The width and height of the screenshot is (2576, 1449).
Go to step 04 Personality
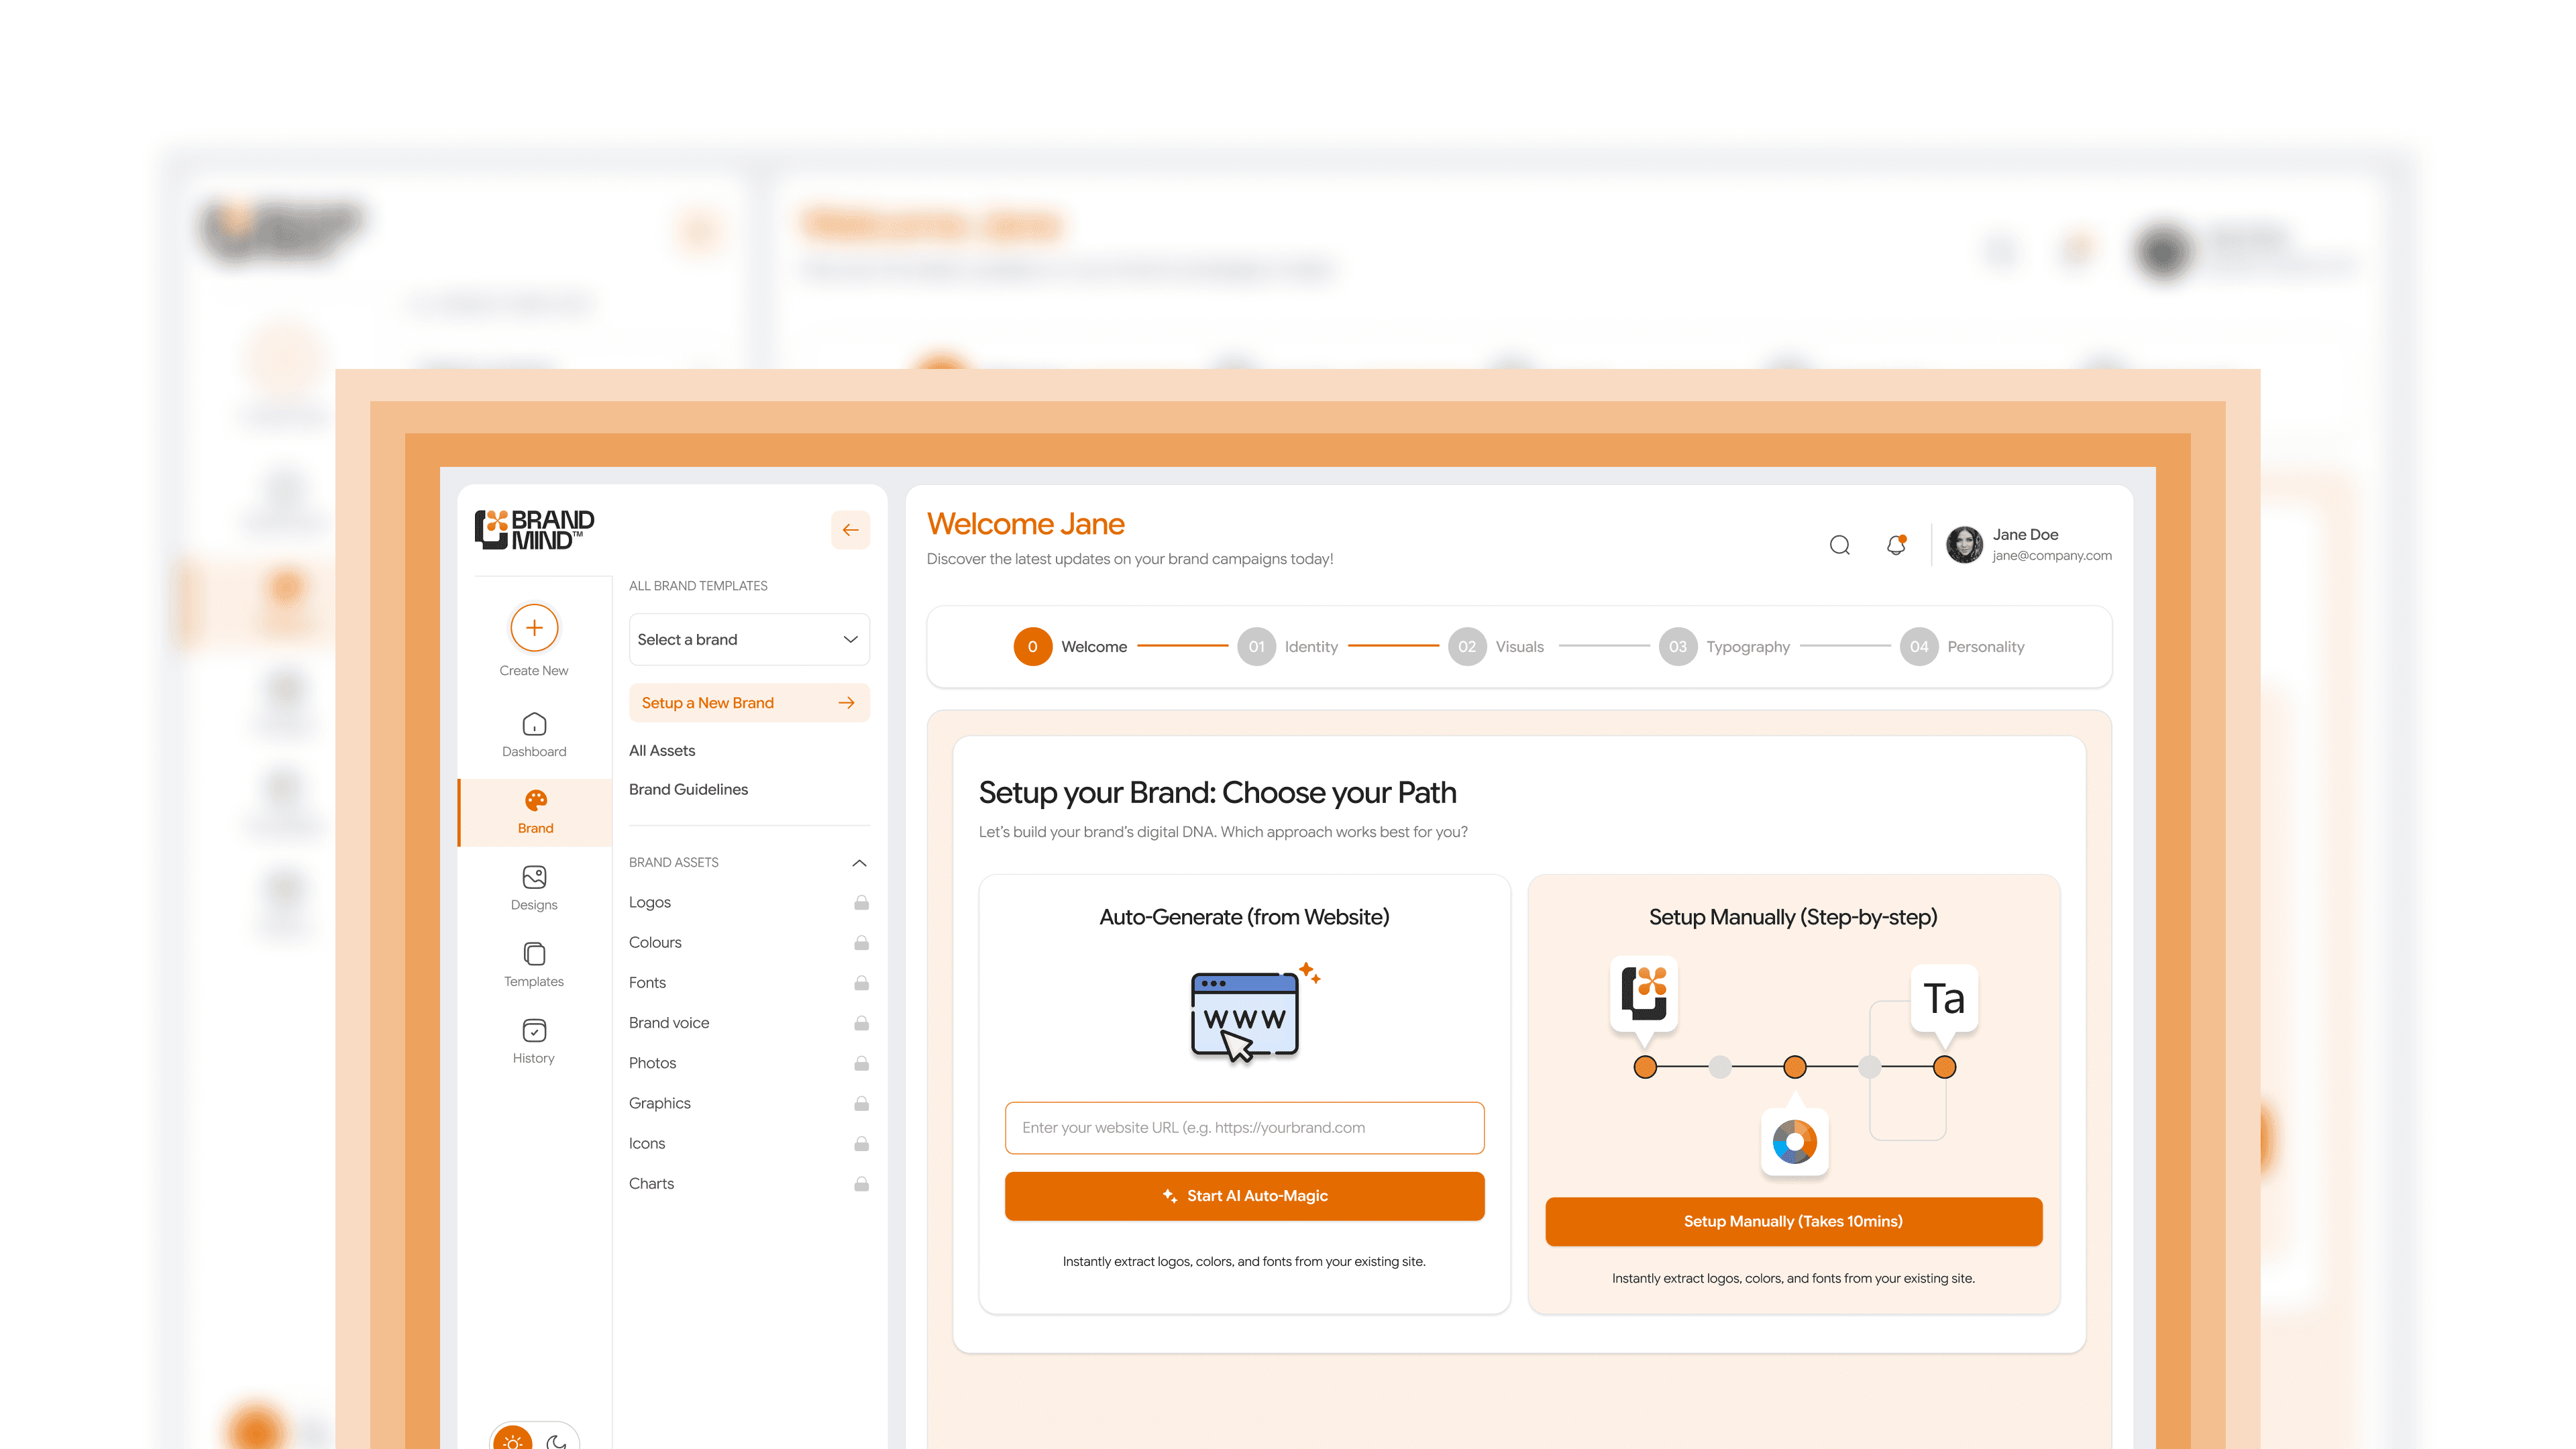[x=1962, y=646]
